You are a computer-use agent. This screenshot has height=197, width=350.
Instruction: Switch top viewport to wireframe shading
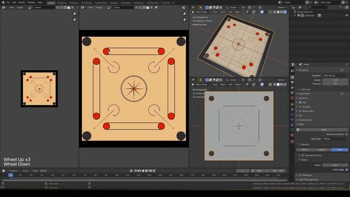[275, 12]
